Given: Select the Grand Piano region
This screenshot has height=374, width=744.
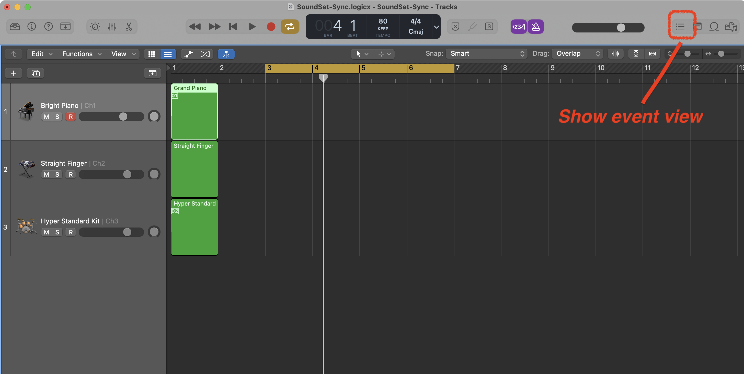Looking at the screenshot, I should [x=194, y=116].
